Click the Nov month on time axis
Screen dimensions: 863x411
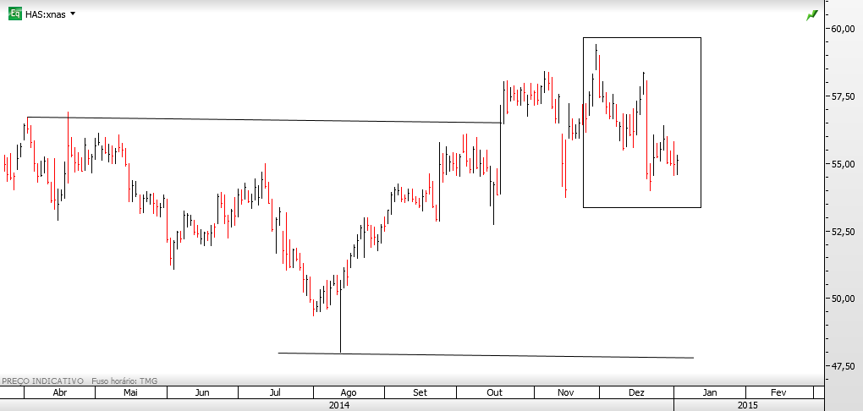point(566,392)
